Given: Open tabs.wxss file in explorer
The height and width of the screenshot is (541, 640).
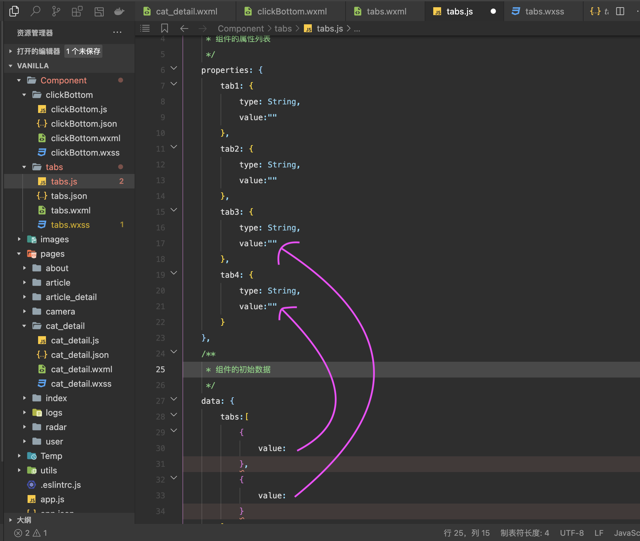Looking at the screenshot, I should [x=70, y=225].
